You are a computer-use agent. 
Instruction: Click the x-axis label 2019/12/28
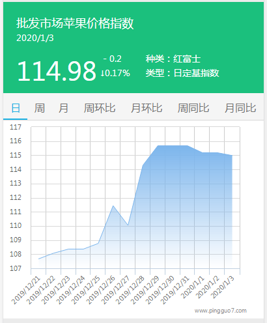pos(130,290)
